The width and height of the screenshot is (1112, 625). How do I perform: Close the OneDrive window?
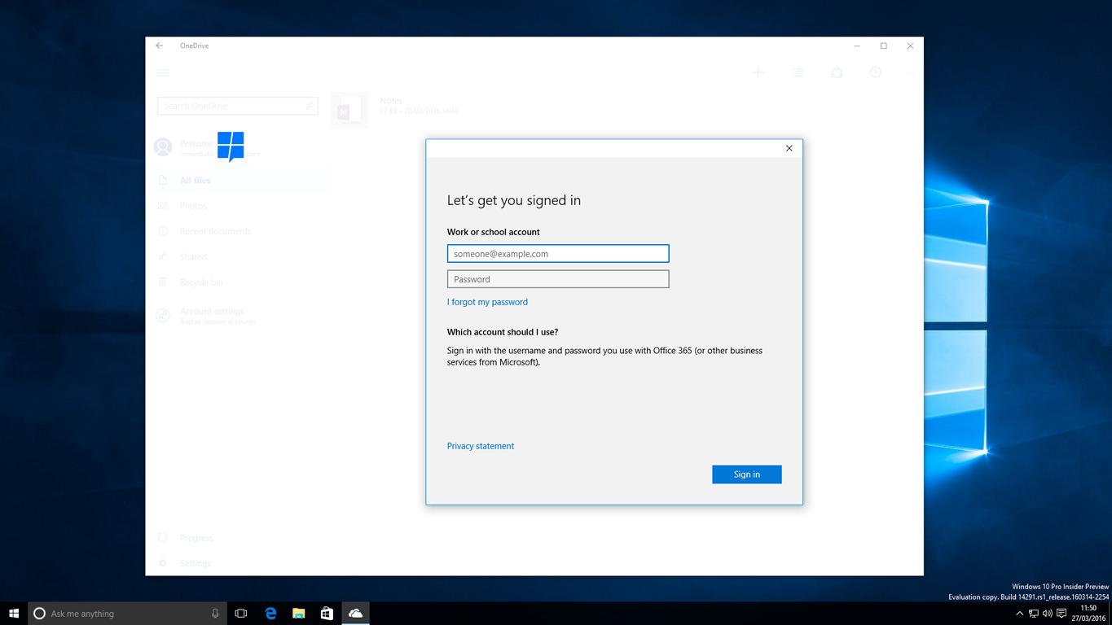pos(911,46)
